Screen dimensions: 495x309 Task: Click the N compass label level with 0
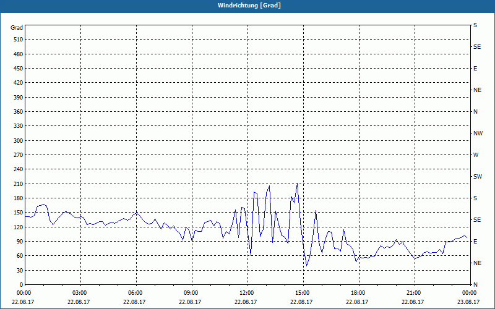(x=475, y=285)
